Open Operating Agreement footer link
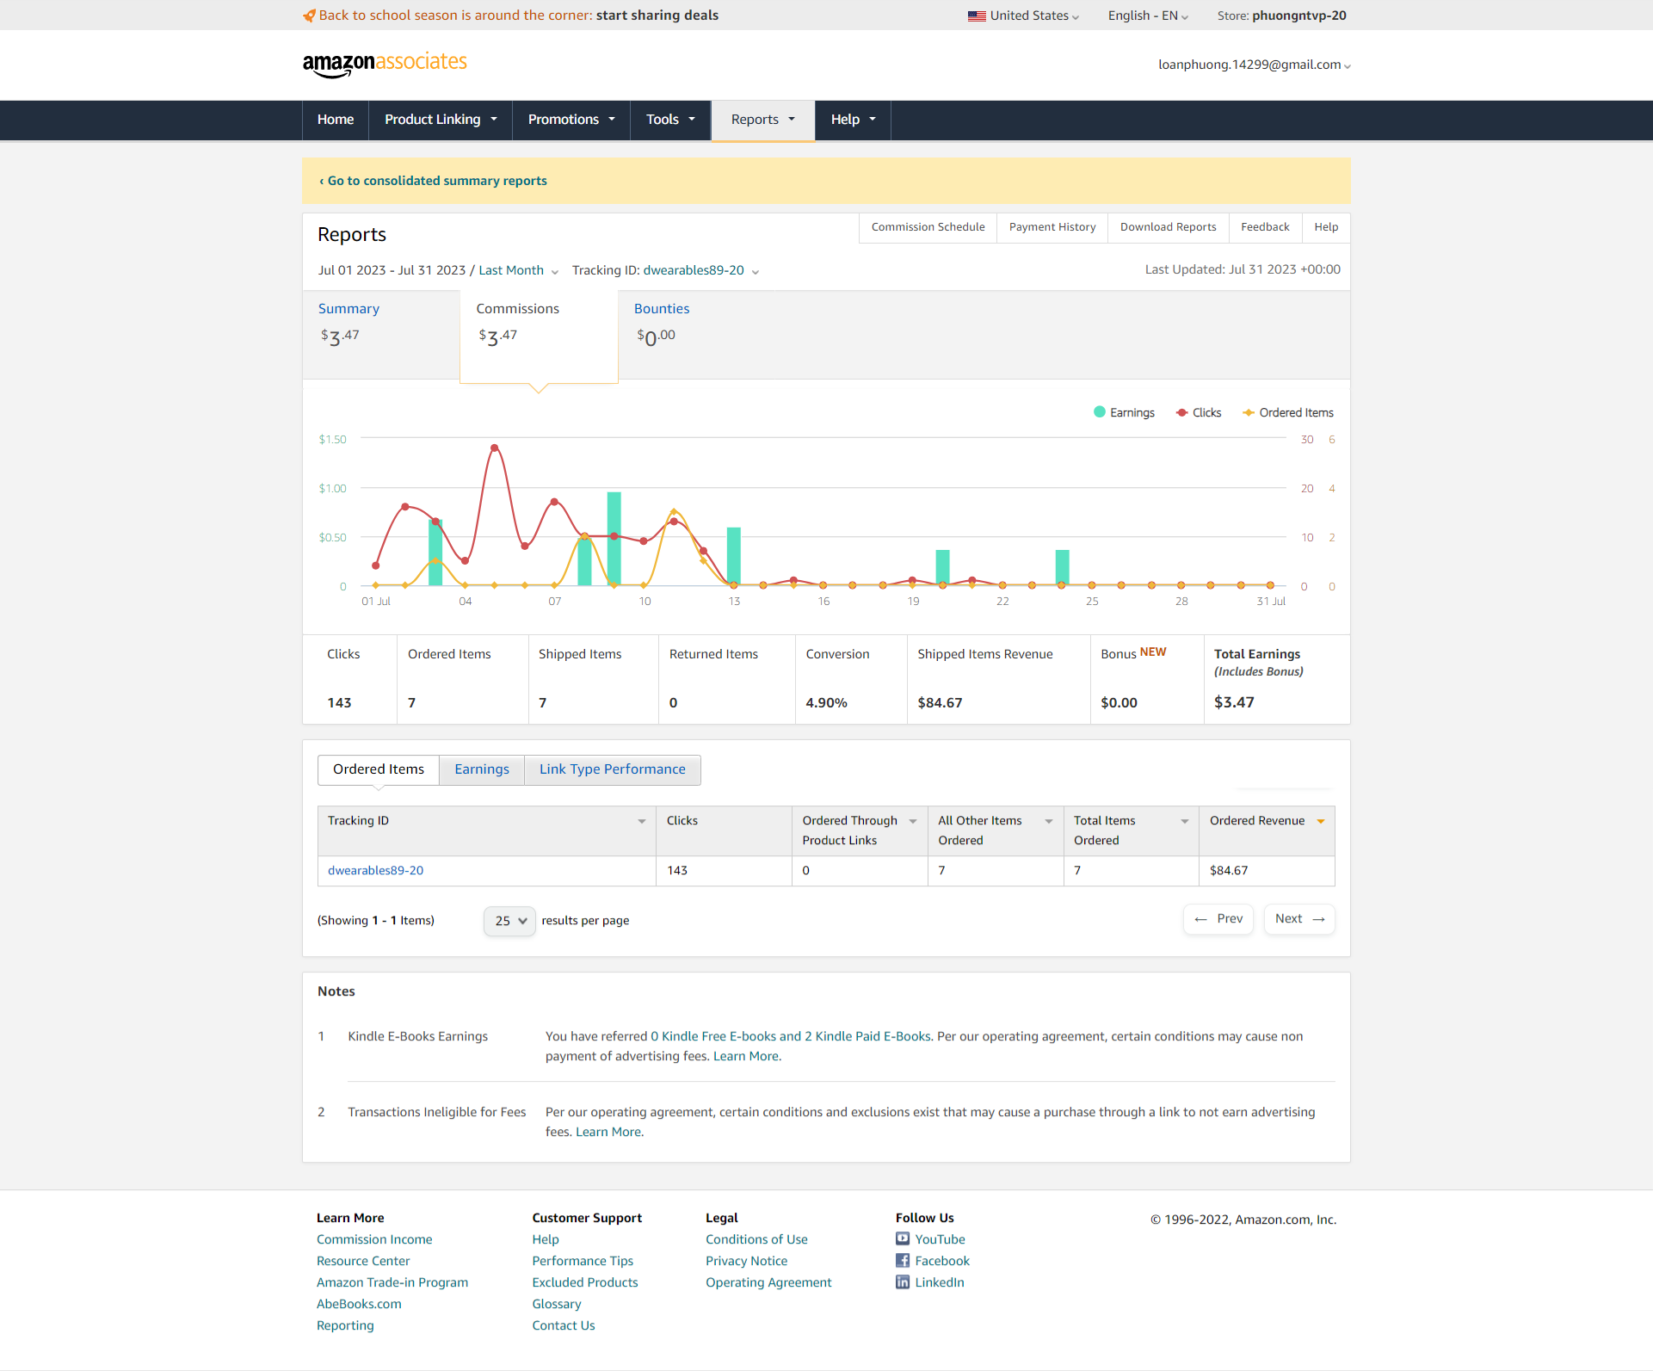Viewport: 1653px width, 1371px height. [768, 1282]
